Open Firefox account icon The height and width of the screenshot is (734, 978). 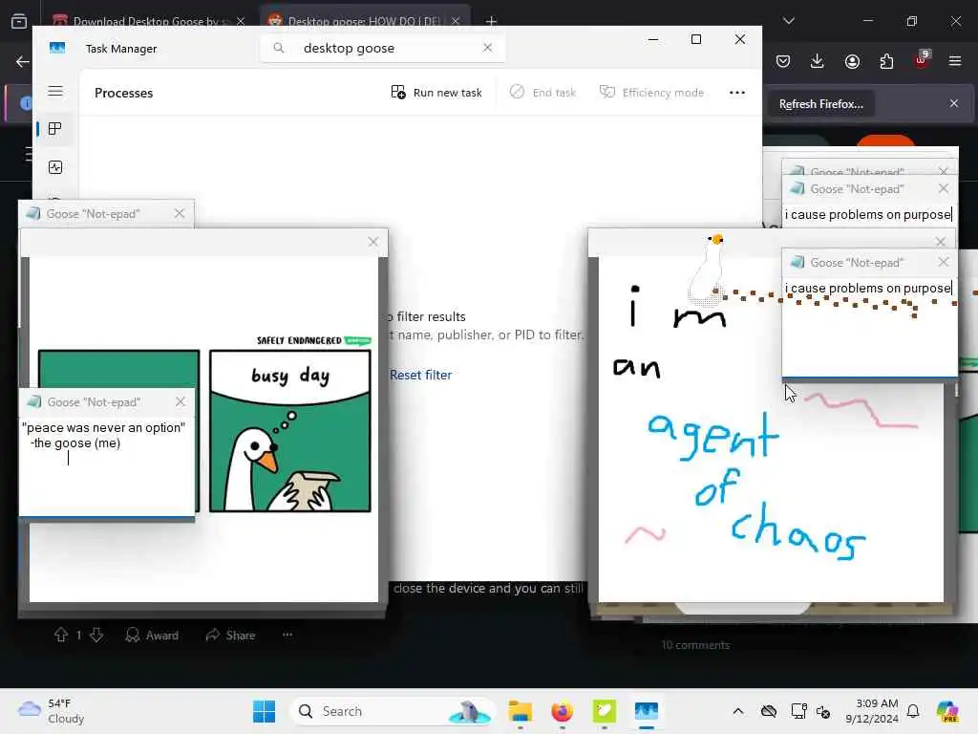[x=852, y=61]
